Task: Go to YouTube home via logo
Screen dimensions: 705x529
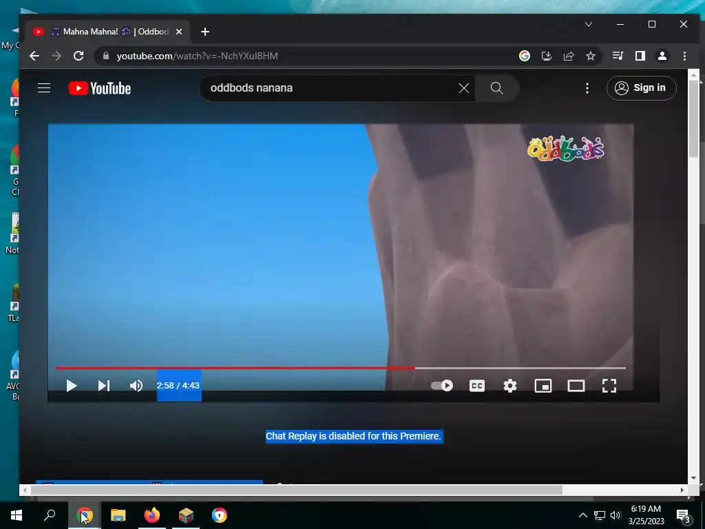Action: (100, 88)
